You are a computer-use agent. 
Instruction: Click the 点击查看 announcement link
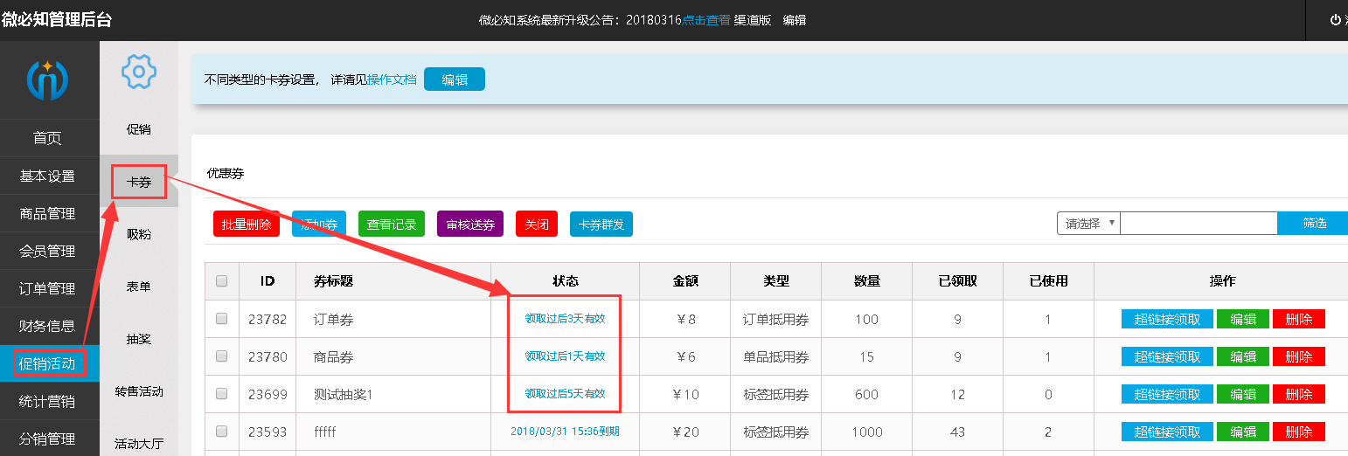pos(706,19)
